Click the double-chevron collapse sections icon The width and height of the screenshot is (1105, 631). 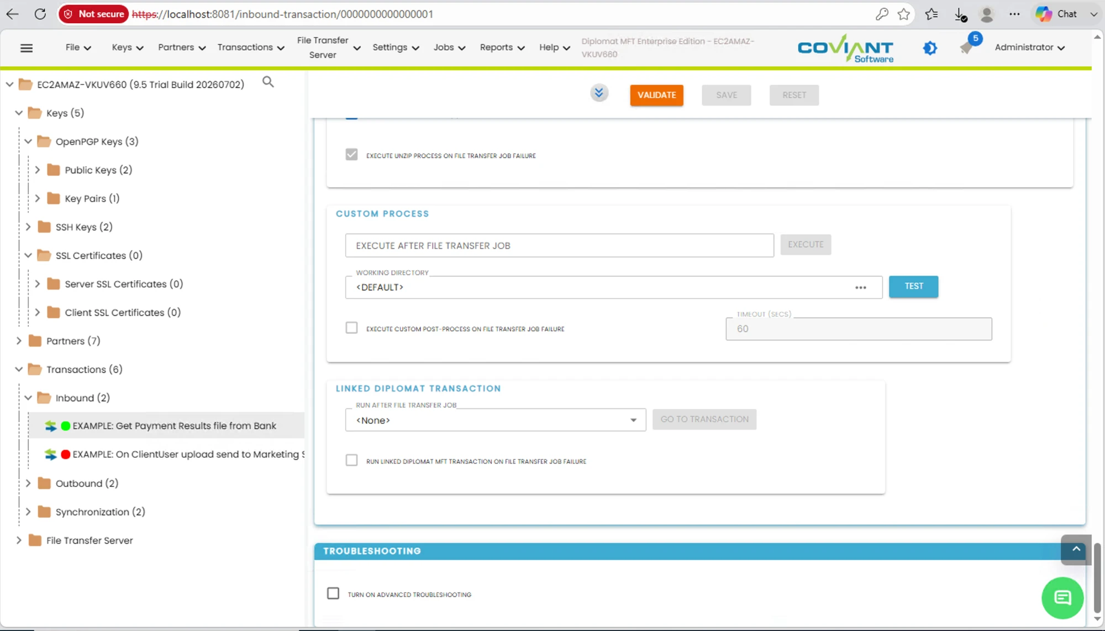(x=599, y=93)
